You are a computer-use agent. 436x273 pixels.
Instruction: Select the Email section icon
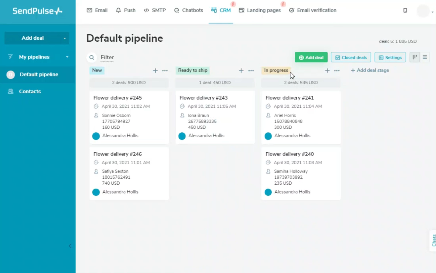[x=90, y=10]
